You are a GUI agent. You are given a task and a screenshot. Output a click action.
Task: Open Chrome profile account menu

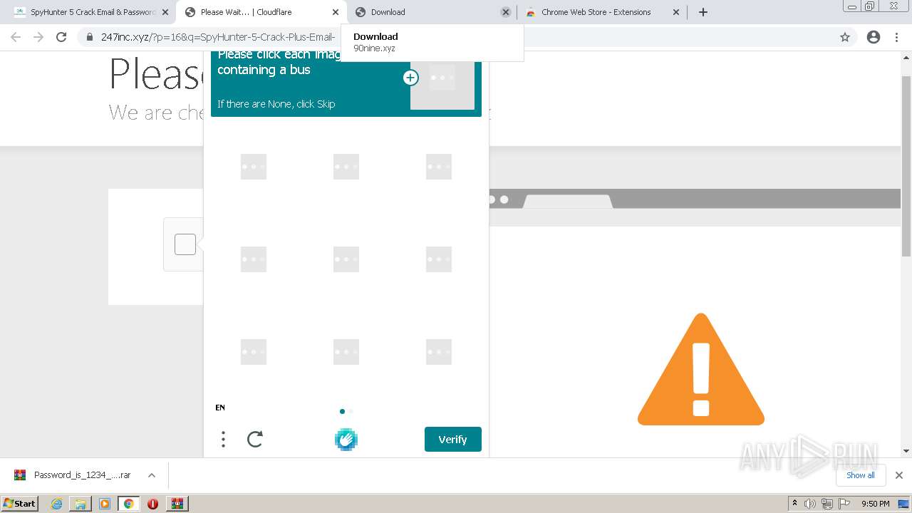874,37
